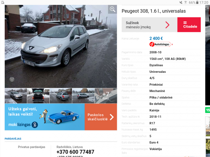Call phone number +370 600 77487
210x157 pixels.
coord(75,152)
